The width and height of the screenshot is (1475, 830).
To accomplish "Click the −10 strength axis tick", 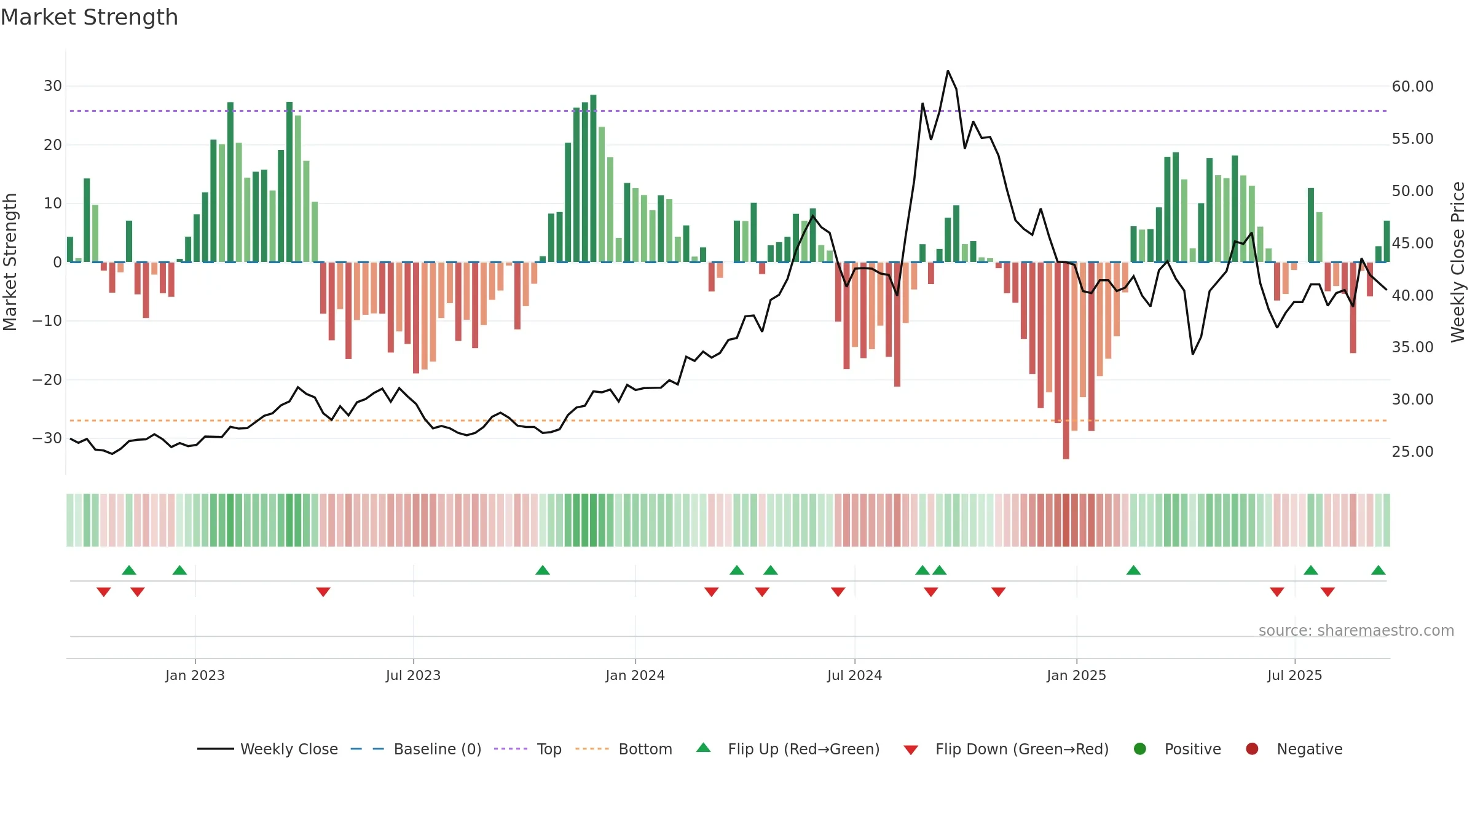I will 47,321.
